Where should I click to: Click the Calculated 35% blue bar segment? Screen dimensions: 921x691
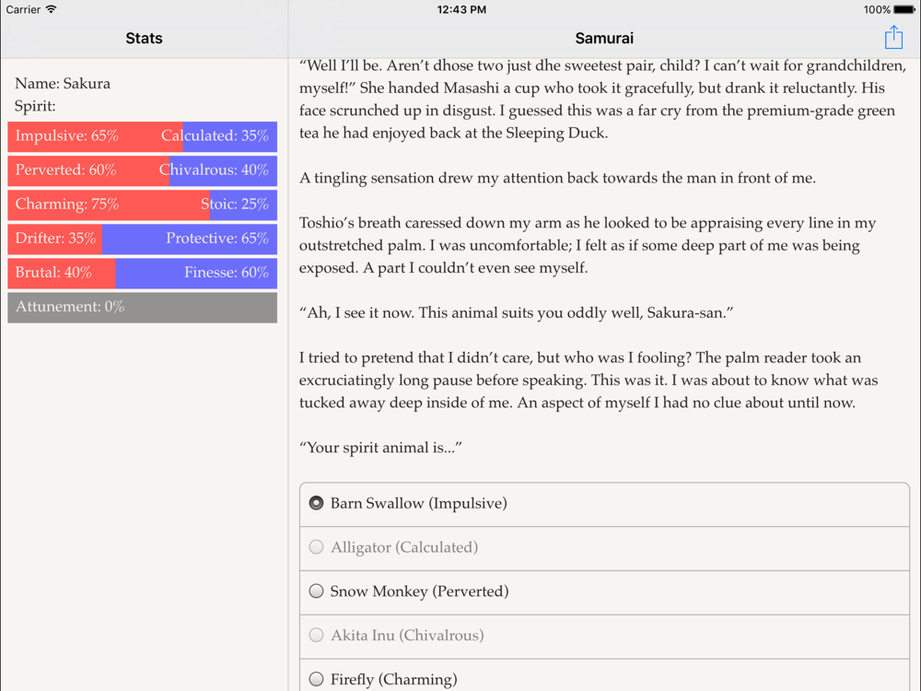[230, 136]
